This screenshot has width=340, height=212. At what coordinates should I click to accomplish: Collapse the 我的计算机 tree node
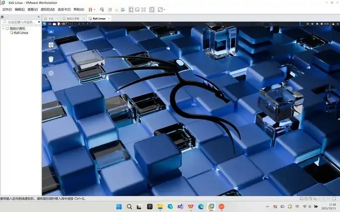(x=3, y=28)
